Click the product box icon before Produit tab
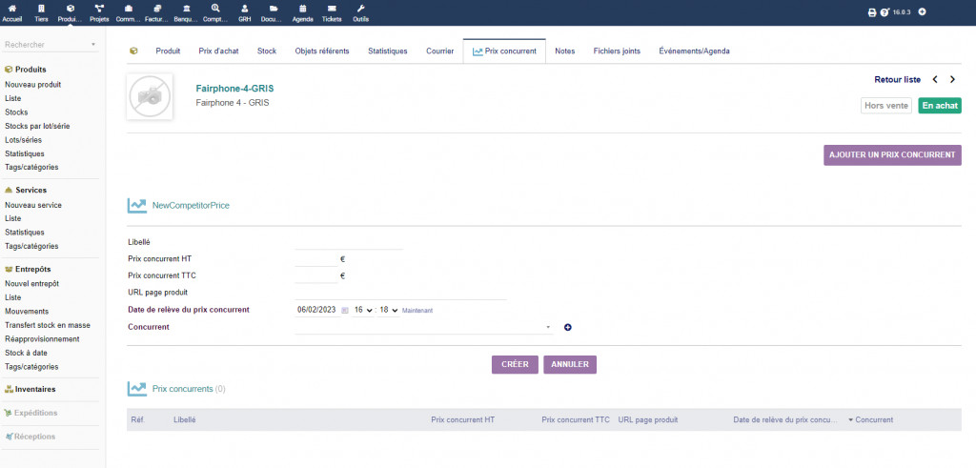Image resolution: width=976 pixels, height=468 pixels. coord(133,51)
